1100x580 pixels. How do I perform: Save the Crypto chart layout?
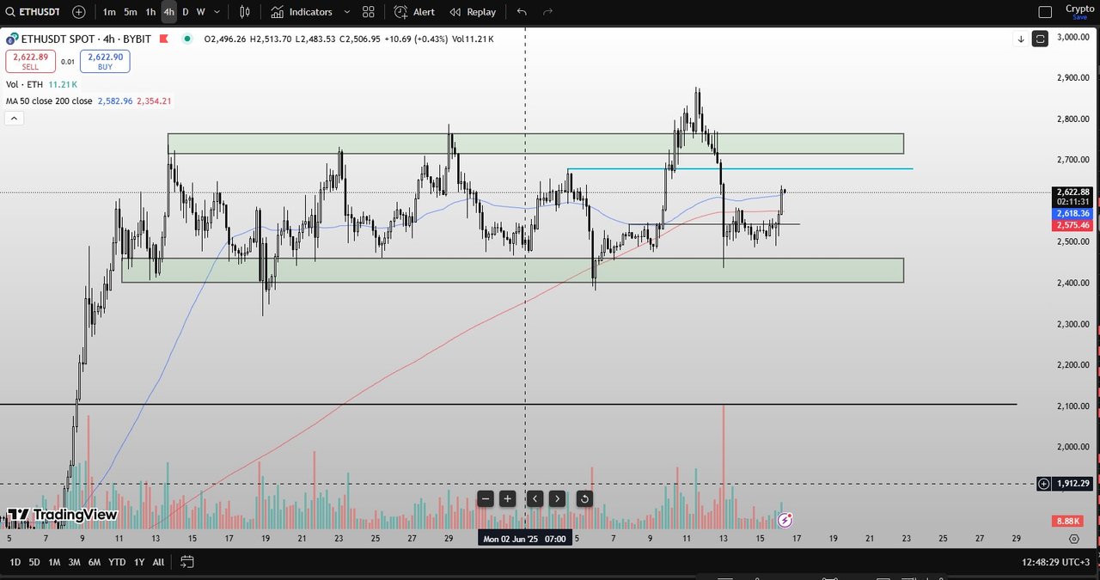click(1079, 12)
